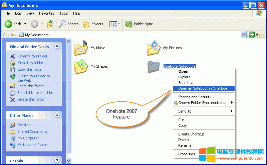This screenshot has width=267, height=165.
Task: Toggle the Folders pane button
Action: tap(93, 24)
